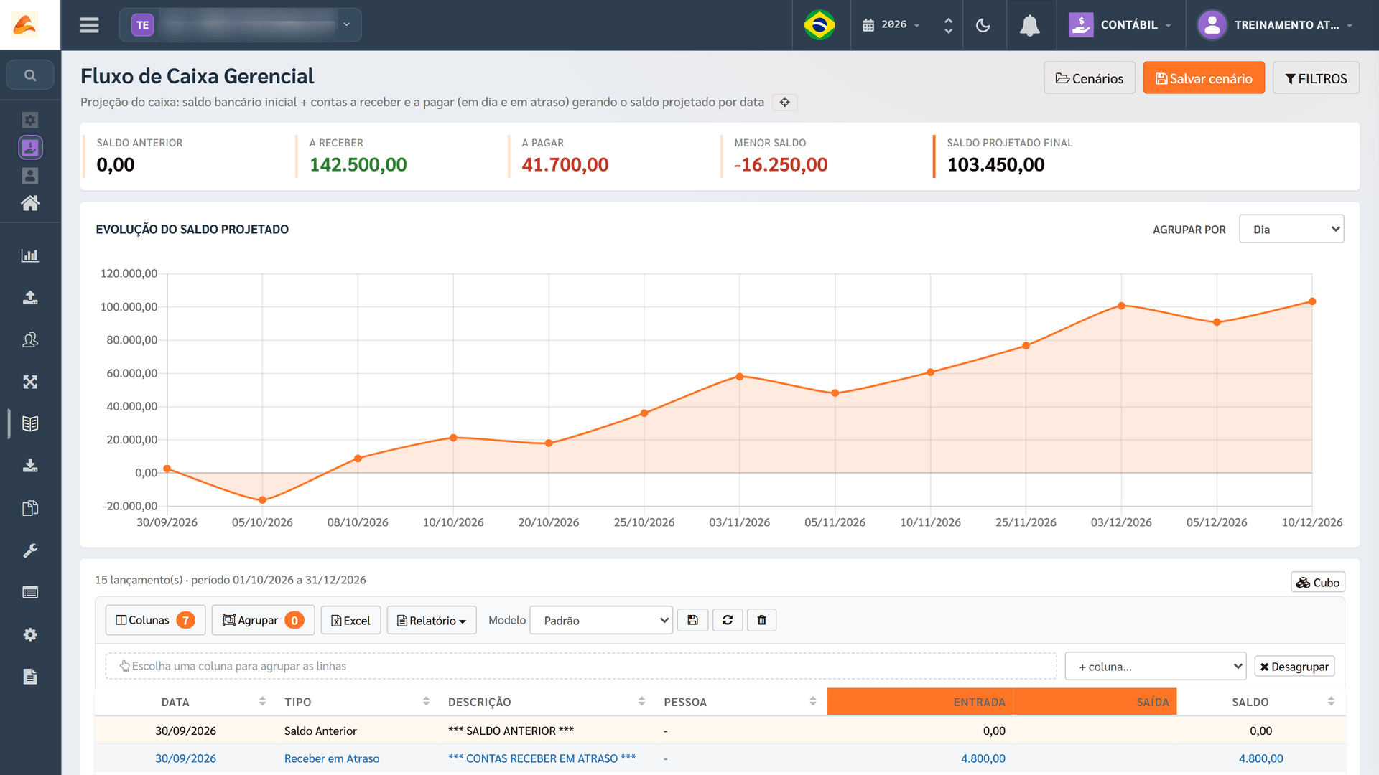
Task: Click the group-by drop area field
Action: (x=581, y=666)
